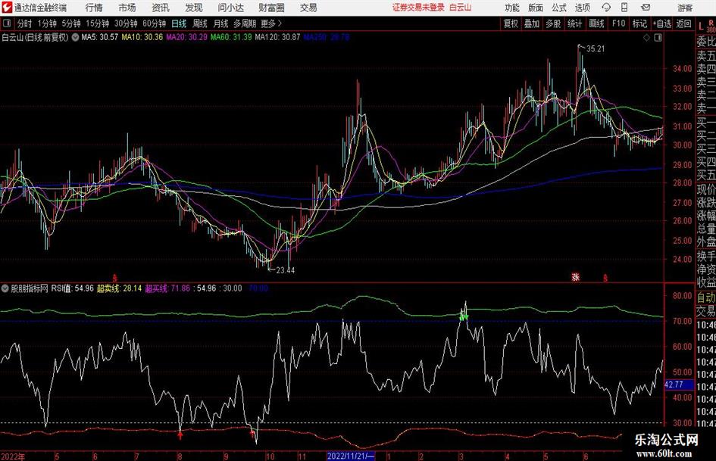Click the 叠加 overlay button

[x=532, y=23]
